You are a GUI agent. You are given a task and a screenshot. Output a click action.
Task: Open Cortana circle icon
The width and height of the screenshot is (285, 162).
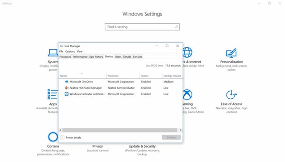coord(53,137)
